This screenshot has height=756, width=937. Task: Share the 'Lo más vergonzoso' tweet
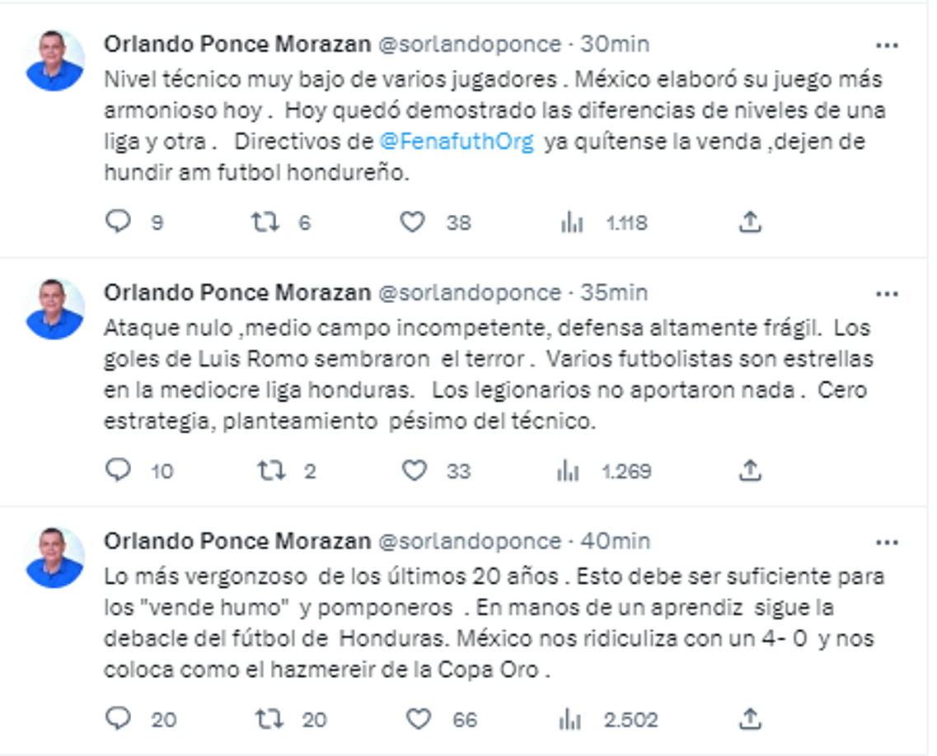click(x=752, y=718)
